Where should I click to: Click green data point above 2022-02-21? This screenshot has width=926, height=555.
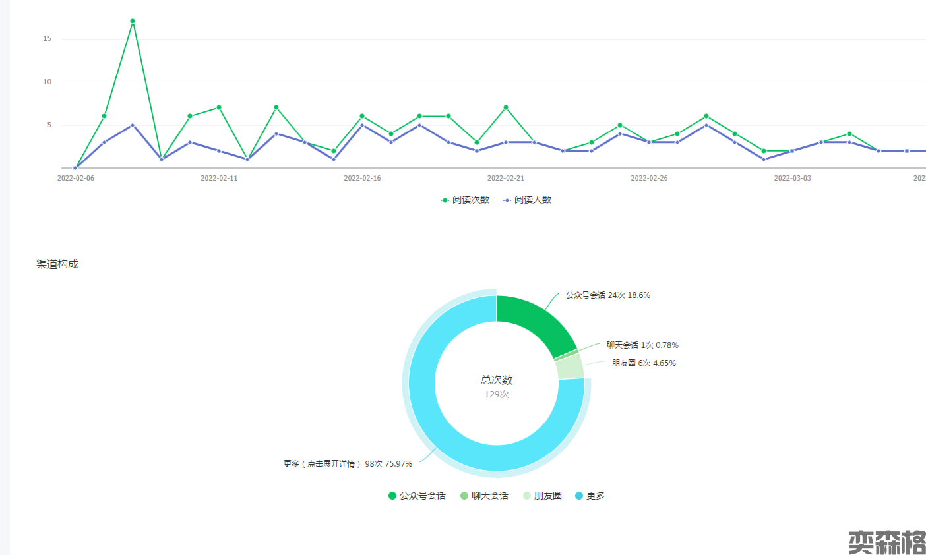point(506,107)
